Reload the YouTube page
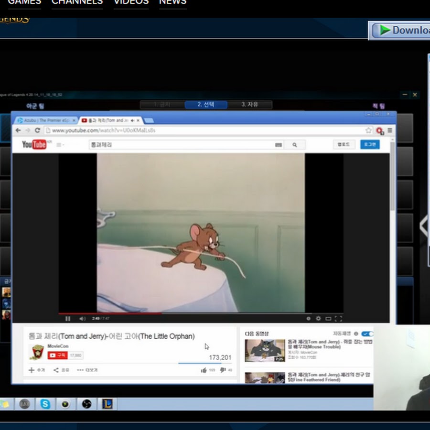Screen dimensions: 430x430 click(x=38, y=130)
